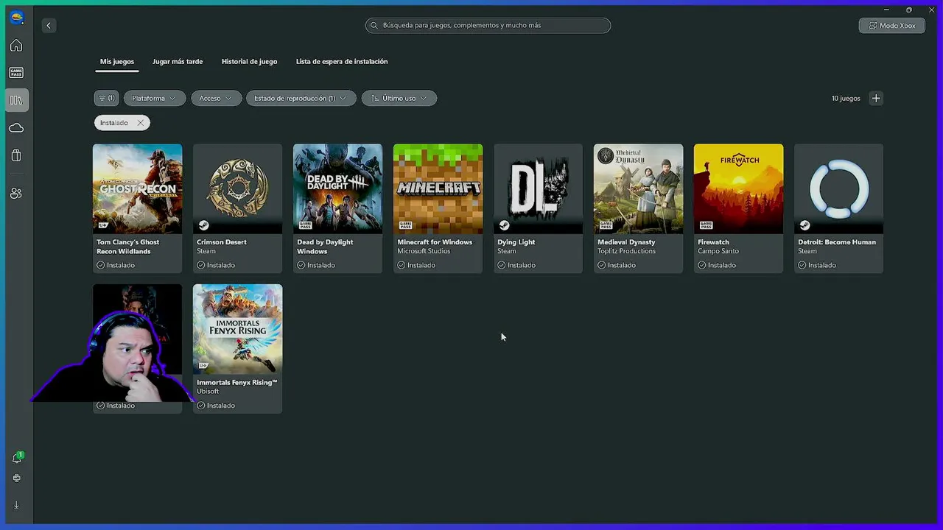Click the title "Tom Clancy's Ghost Recon Wildlands"
The image size is (943, 530).
[128, 247]
